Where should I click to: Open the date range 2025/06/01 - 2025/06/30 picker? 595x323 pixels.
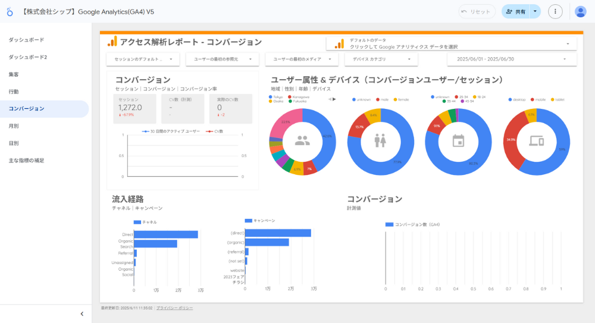[512, 59]
